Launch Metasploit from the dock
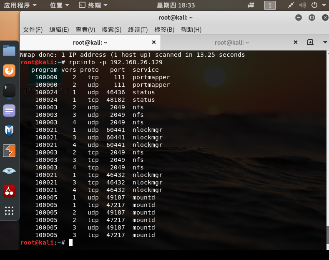329x260 pixels. click(9, 131)
